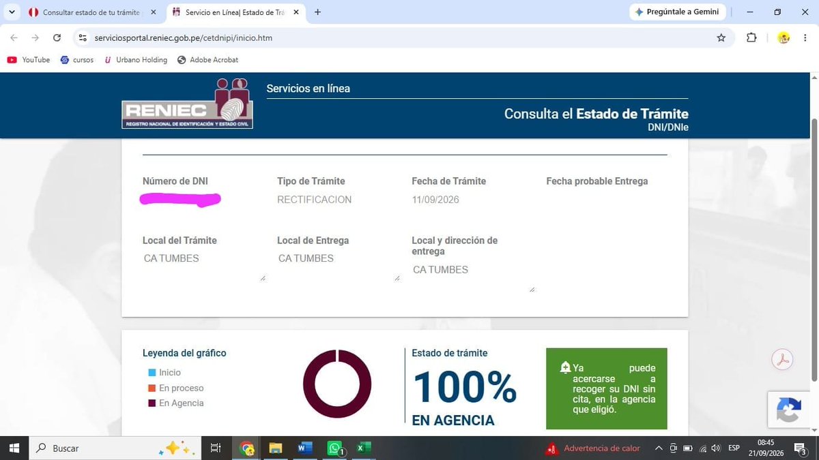
Task: Click the battery icon in system tray
Action: coord(688,448)
